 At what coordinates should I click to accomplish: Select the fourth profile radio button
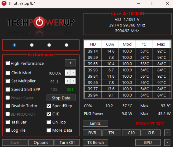[x=66, y=45]
